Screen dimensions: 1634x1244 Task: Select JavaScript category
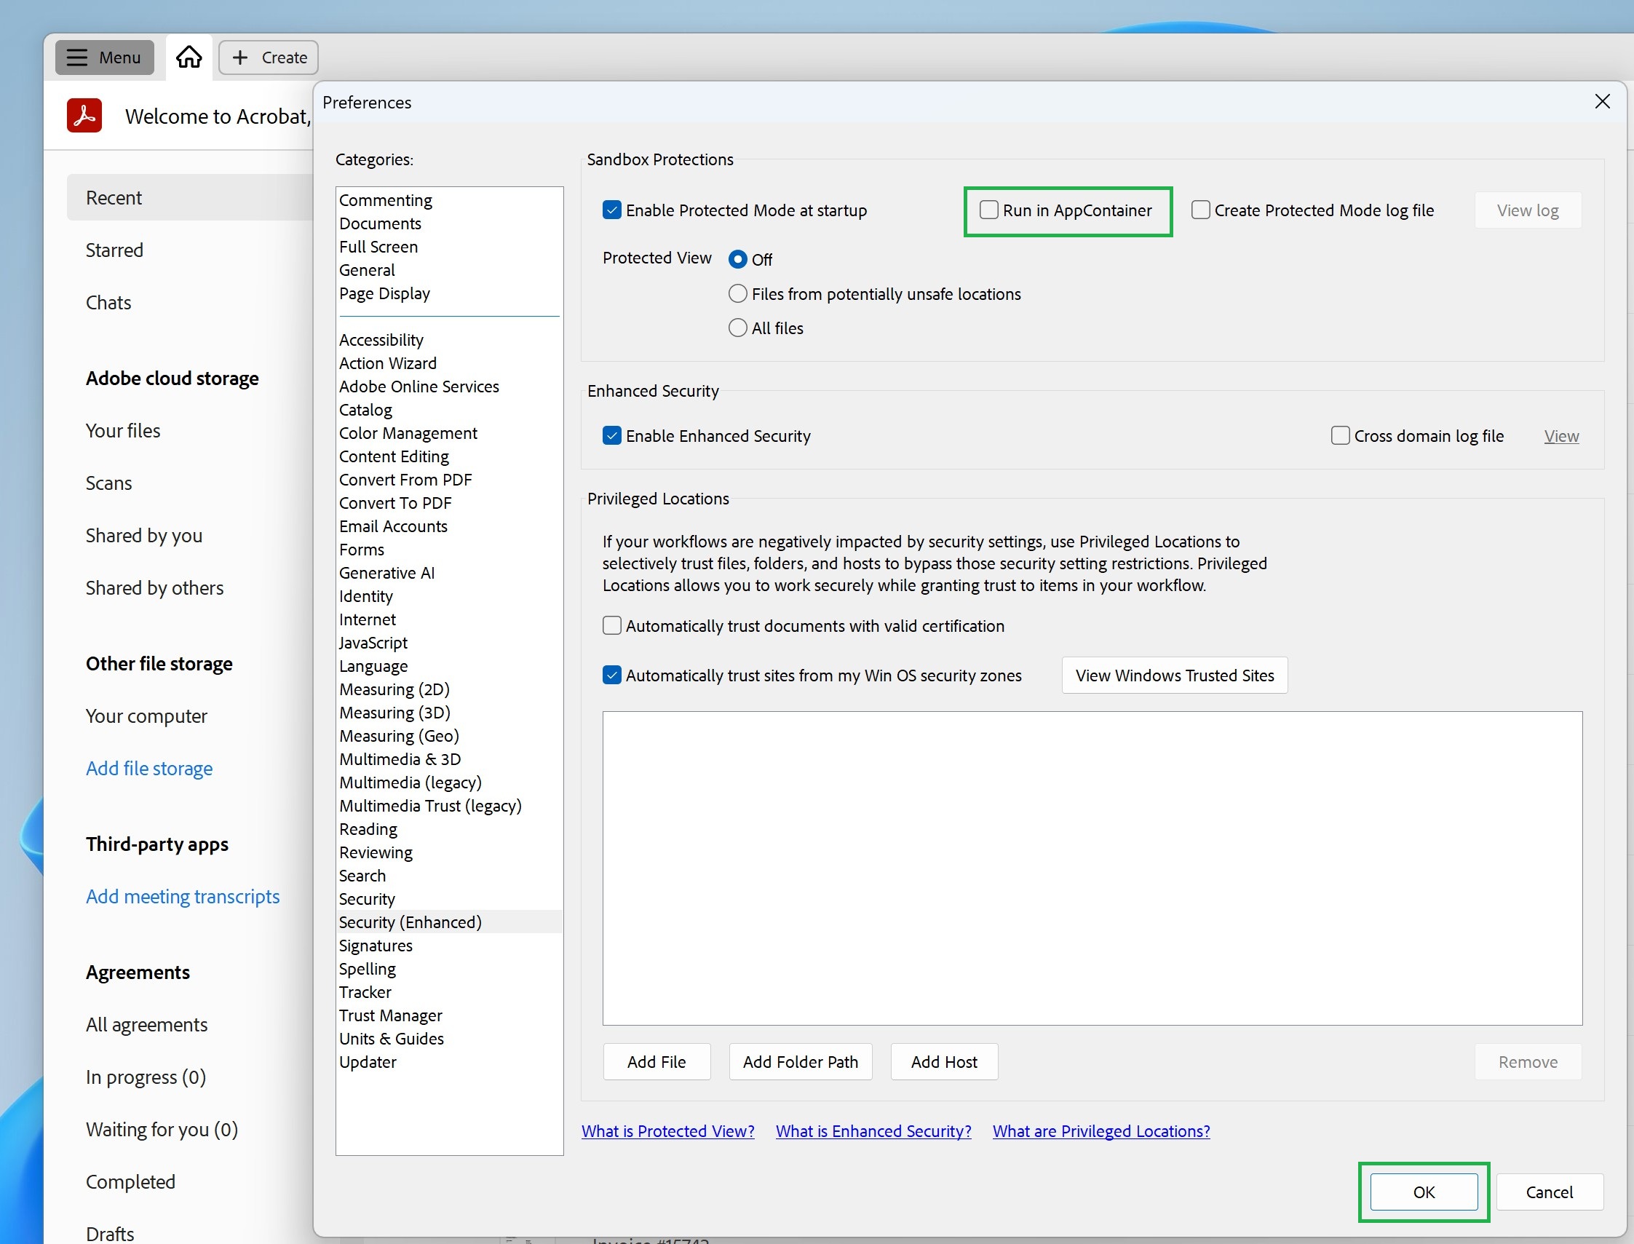pyautogui.click(x=449, y=643)
